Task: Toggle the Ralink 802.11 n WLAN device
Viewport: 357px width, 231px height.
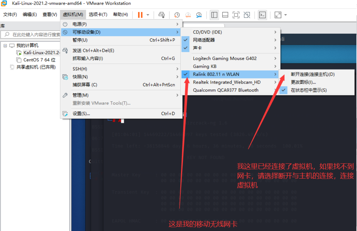Action: click(x=216, y=74)
